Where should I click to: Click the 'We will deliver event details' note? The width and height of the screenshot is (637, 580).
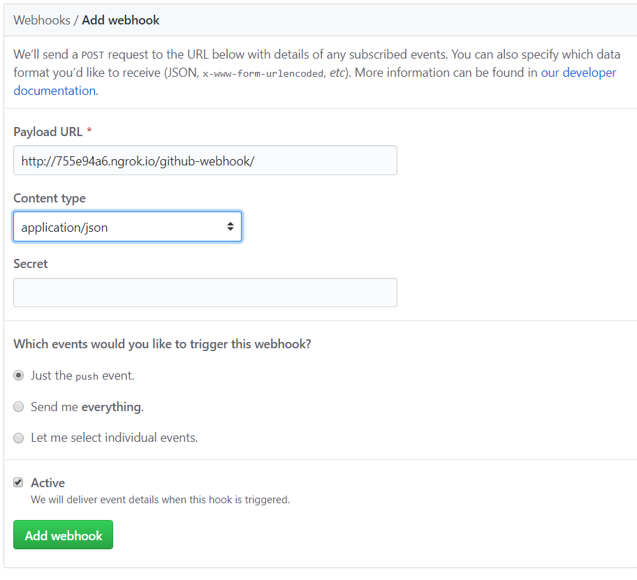point(161,500)
